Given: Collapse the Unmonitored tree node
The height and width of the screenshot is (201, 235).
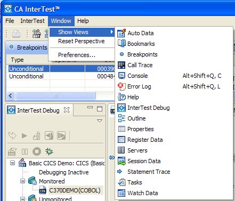Looking at the screenshot, I should pos(22,199).
